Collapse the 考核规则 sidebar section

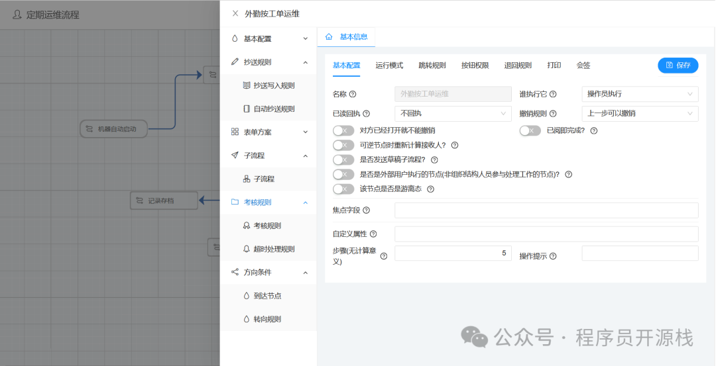[x=305, y=203]
